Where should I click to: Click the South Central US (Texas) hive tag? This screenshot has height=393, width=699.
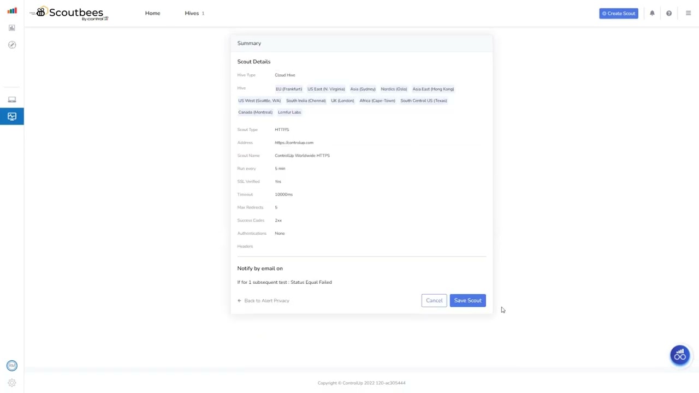tap(424, 100)
